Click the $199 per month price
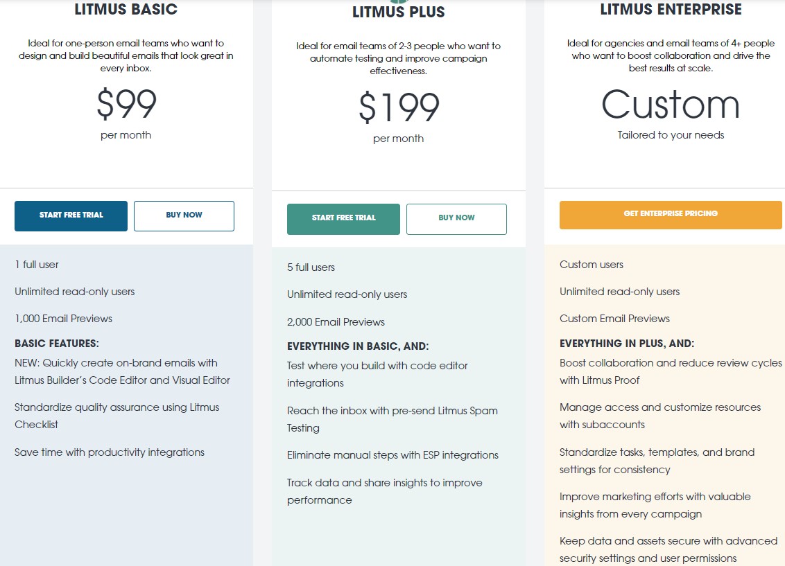 pos(399,107)
